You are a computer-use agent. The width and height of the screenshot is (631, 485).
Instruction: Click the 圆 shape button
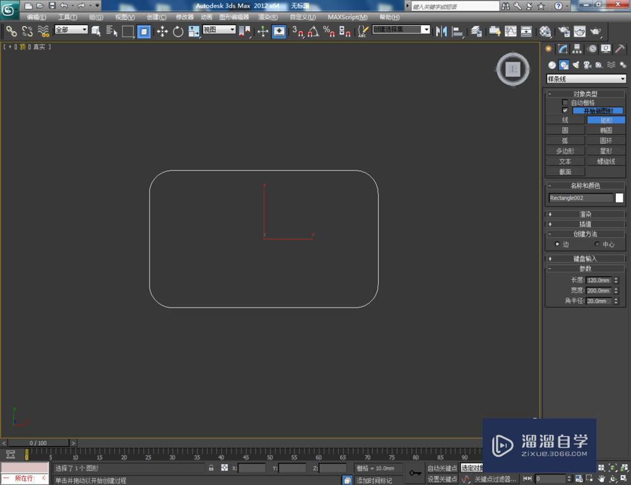[x=565, y=129]
